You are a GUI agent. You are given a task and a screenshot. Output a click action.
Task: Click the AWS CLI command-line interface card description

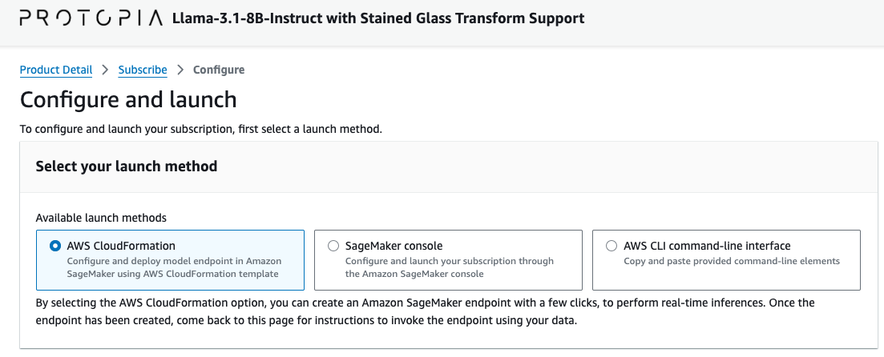pyautogui.click(x=732, y=261)
